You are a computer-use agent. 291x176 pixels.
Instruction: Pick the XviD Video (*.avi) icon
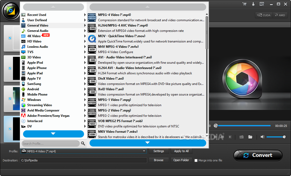tap(92, 92)
